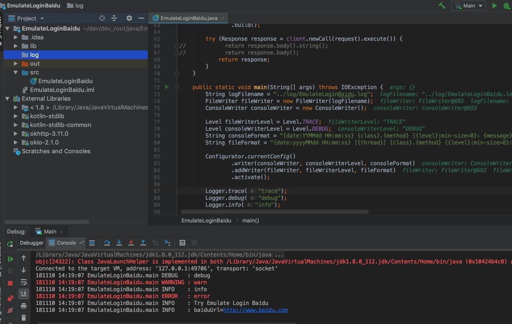Clear console with the trash icon

24,318
